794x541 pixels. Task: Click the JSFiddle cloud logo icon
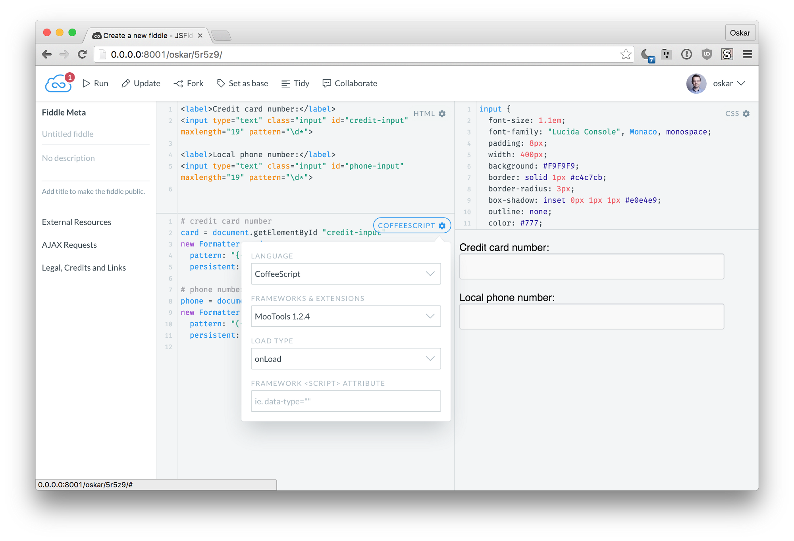58,84
